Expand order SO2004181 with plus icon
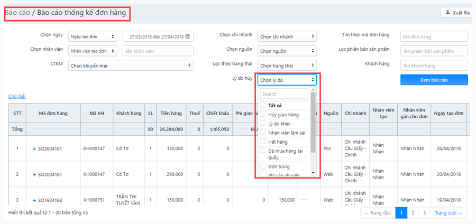The image size is (476, 224). point(34,174)
